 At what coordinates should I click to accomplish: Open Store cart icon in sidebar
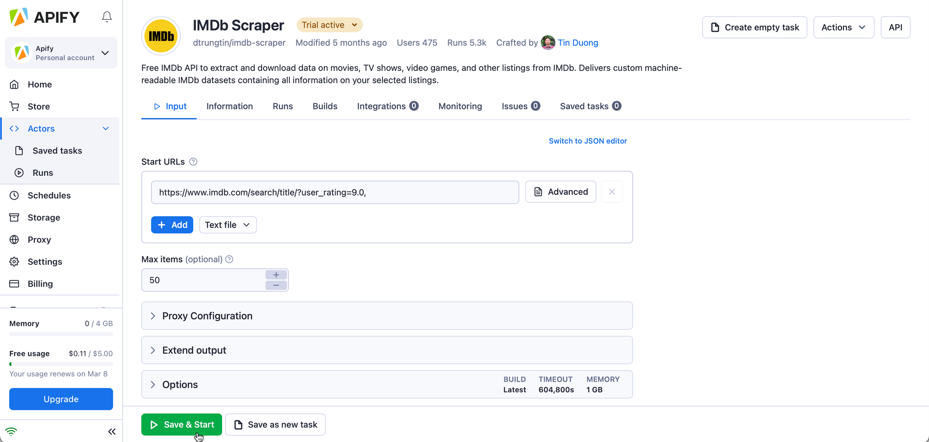[x=14, y=107]
